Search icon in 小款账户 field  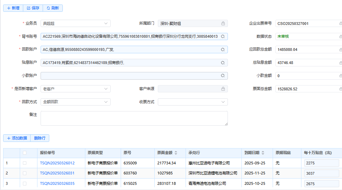[223, 76]
